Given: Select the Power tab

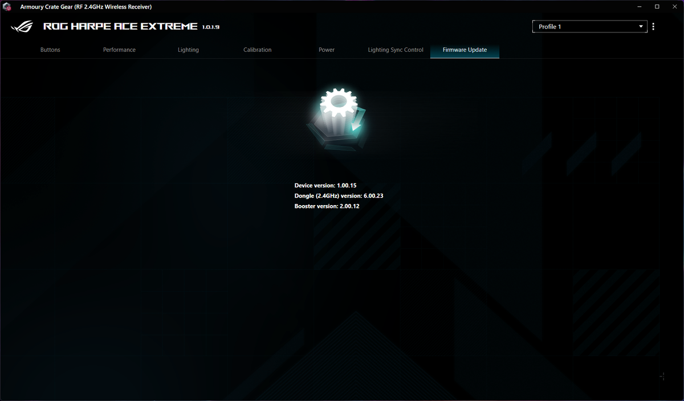Looking at the screenshot, I should pos(327,50).
